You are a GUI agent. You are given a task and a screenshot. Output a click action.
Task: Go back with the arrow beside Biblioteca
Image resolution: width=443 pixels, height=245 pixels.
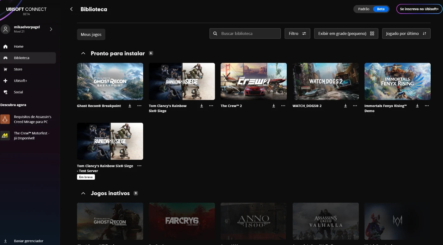tap(71, 9)
